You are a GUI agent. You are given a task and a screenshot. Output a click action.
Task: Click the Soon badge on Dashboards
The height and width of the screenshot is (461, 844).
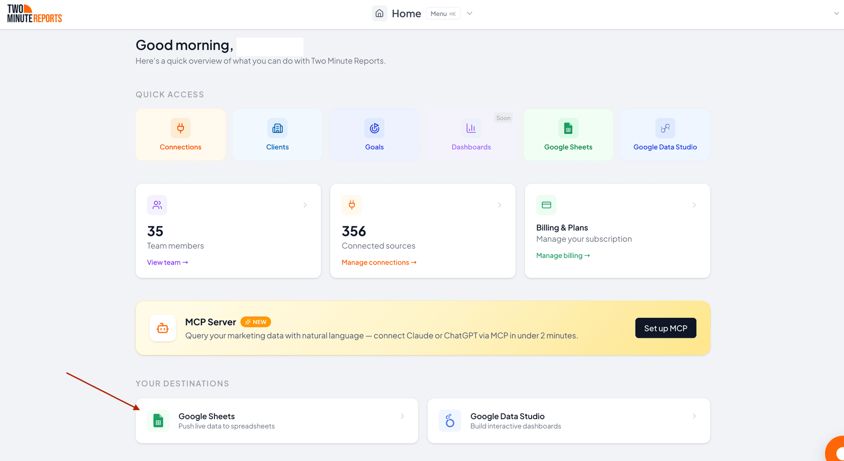pos(503,118)
